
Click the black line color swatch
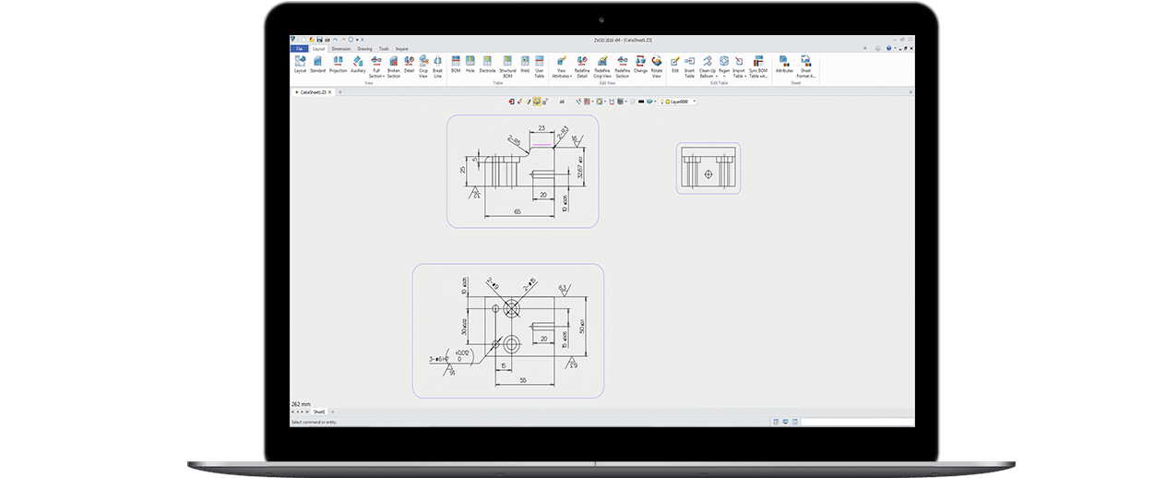pos(640,102)
